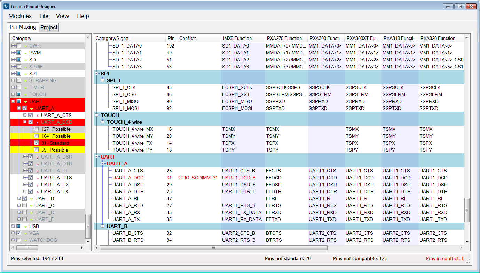This screenshot has width=480, height=273.
Task: Uncheck the VGA category checkbox
Action: 19,233
